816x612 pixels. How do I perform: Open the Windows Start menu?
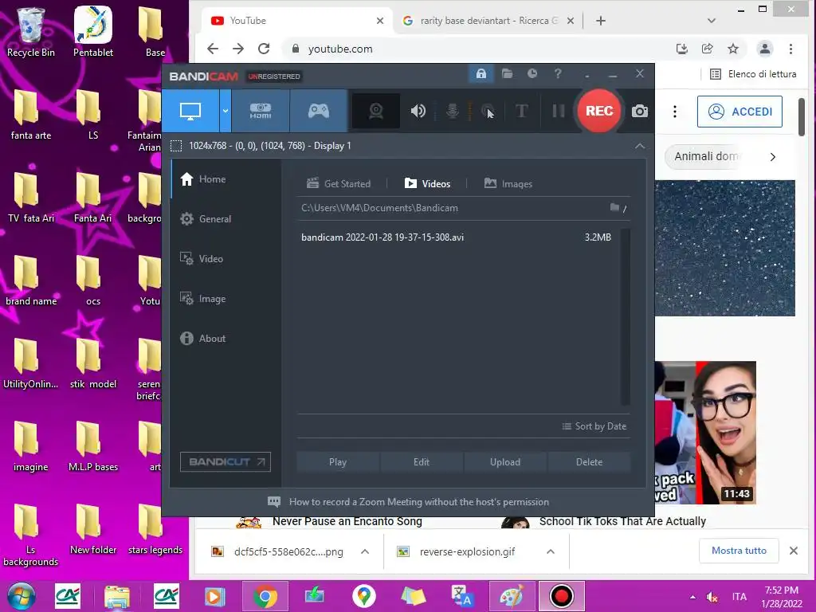pyautogui.click(x=22, y=596)
